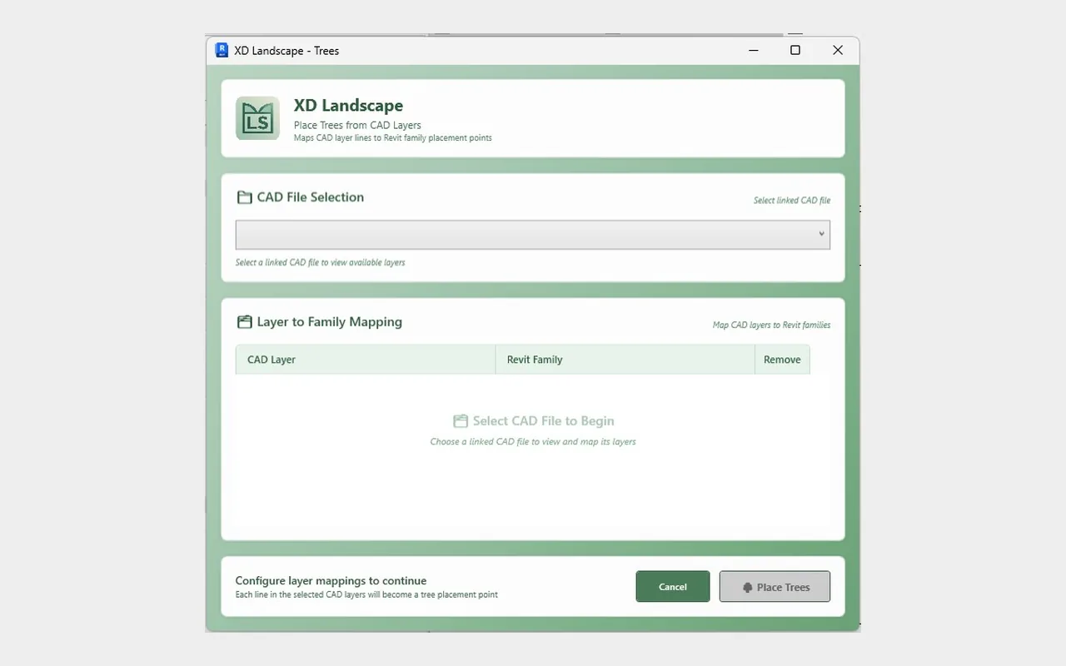Click 'Configure layer mappings to continue' text

pyautogui.click(x=331, y=581)
